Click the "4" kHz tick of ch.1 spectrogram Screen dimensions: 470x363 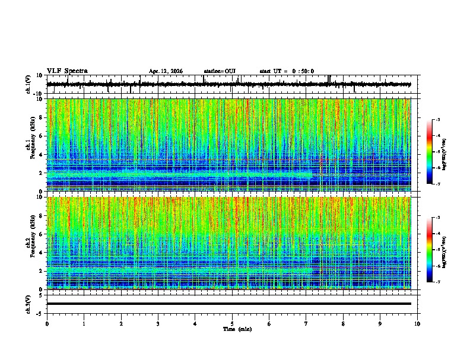(42, 155)
